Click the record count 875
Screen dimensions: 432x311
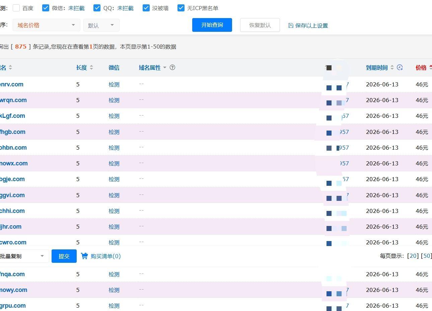tap(21, 47)
